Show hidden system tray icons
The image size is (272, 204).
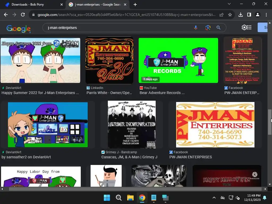click(x=214, y=198)
